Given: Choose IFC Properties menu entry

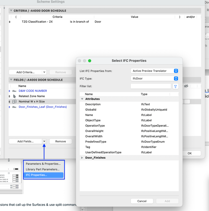Looking at the screenshot, I should (x=44, y=175).
